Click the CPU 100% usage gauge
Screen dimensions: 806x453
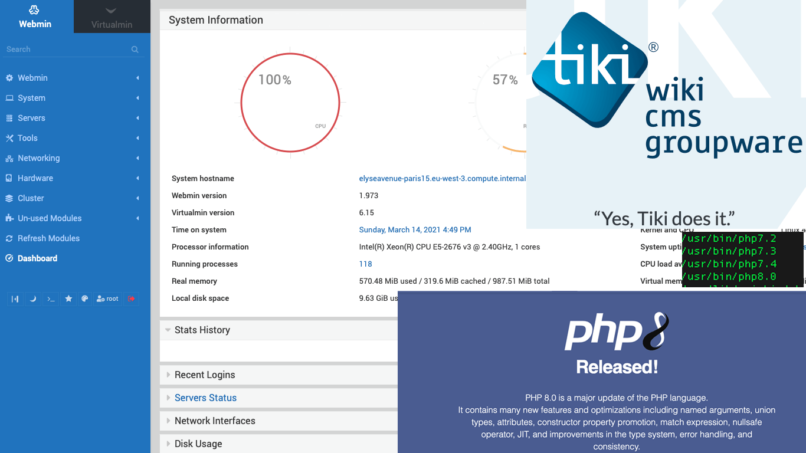(x=290, y=103)
